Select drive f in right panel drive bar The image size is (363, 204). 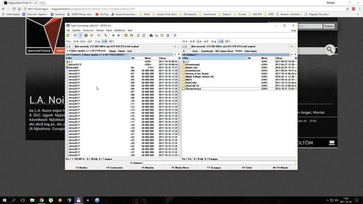pos(206,41)
